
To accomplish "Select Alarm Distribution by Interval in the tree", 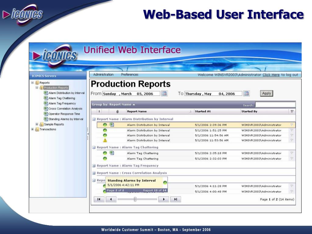I will point(66,93).
